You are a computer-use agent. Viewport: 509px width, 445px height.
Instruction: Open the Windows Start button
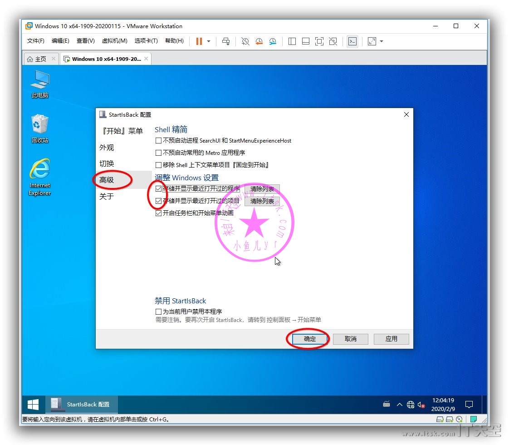[33, 405]
